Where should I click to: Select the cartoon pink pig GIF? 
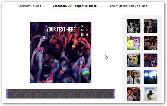(x=133, y=43)
